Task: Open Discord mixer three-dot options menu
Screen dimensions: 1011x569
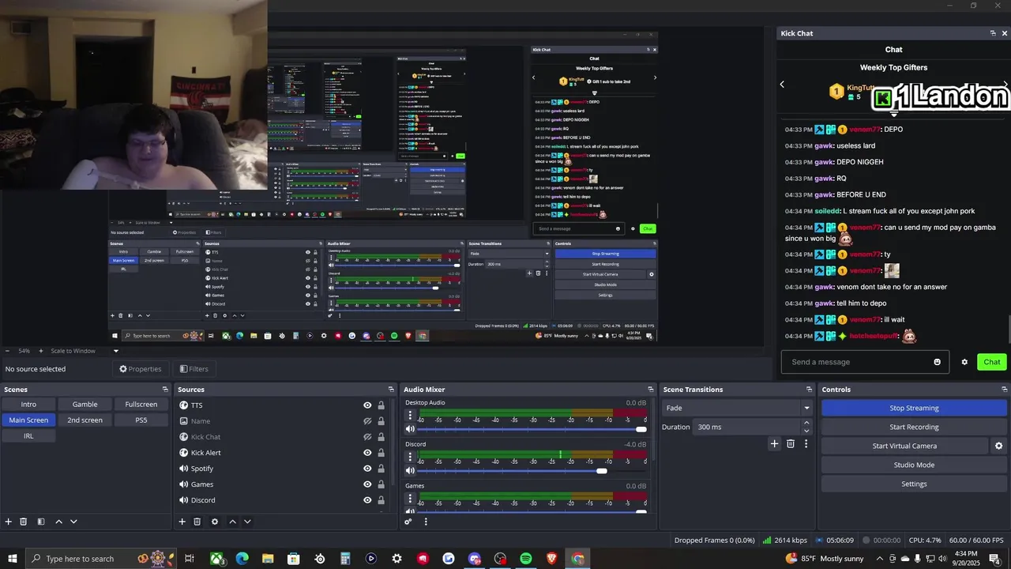Action: pyautogui.click(x=410, y=458)
